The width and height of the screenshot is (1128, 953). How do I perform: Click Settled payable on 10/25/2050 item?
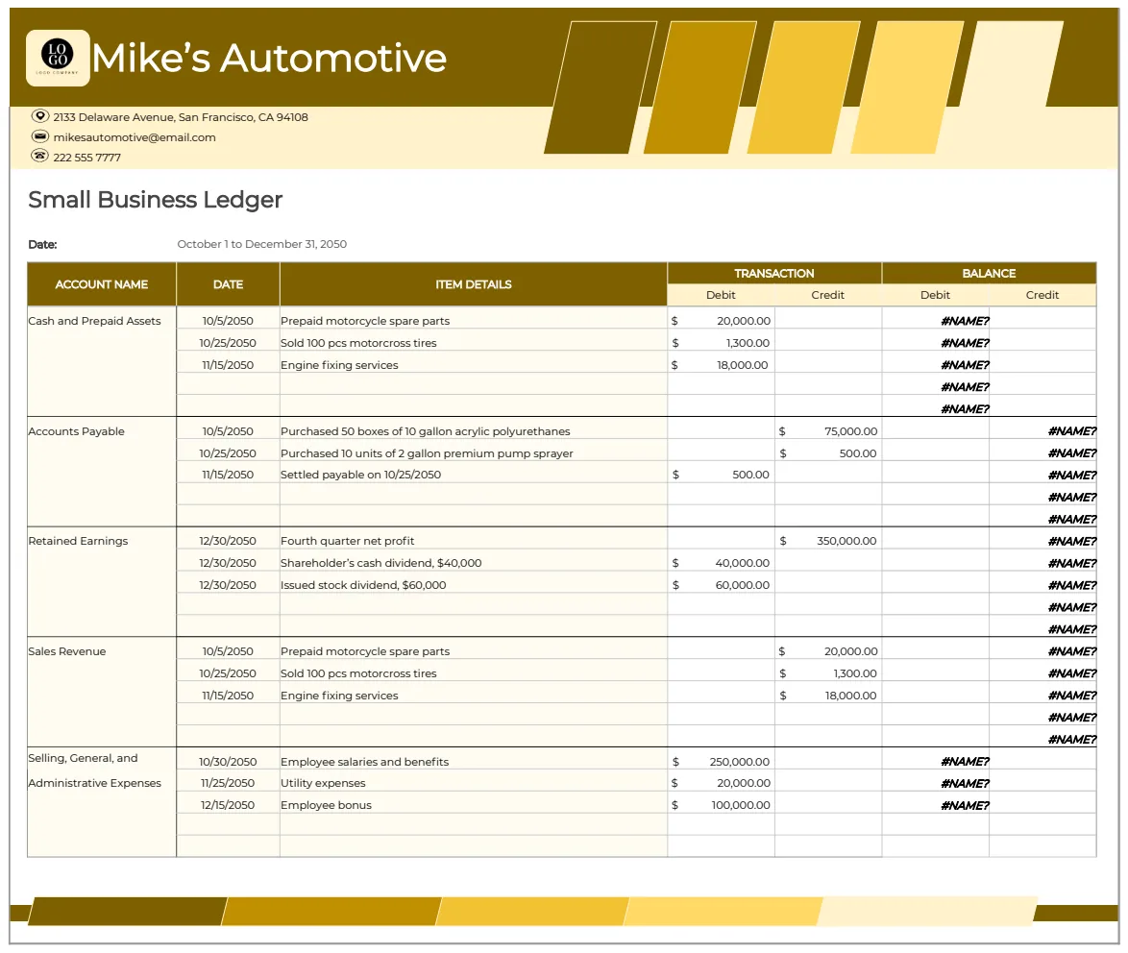coord(360,475)
